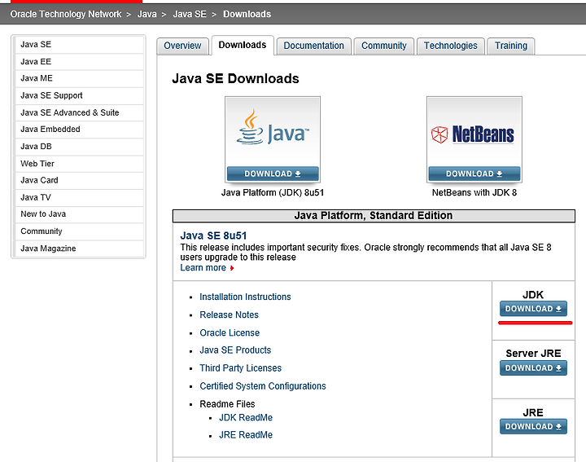Download NetBeans with JDK 8

[x=474, y=174]
